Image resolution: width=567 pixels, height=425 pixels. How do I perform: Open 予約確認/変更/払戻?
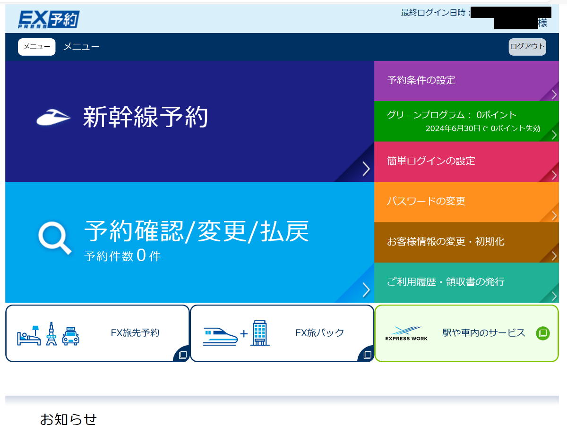(x=189, y=242)
